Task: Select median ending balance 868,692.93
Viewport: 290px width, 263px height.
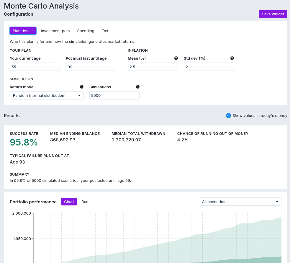Action: [63, 140]
